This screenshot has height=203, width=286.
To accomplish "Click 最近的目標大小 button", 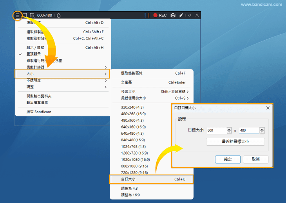I will [x=235, y=142].
